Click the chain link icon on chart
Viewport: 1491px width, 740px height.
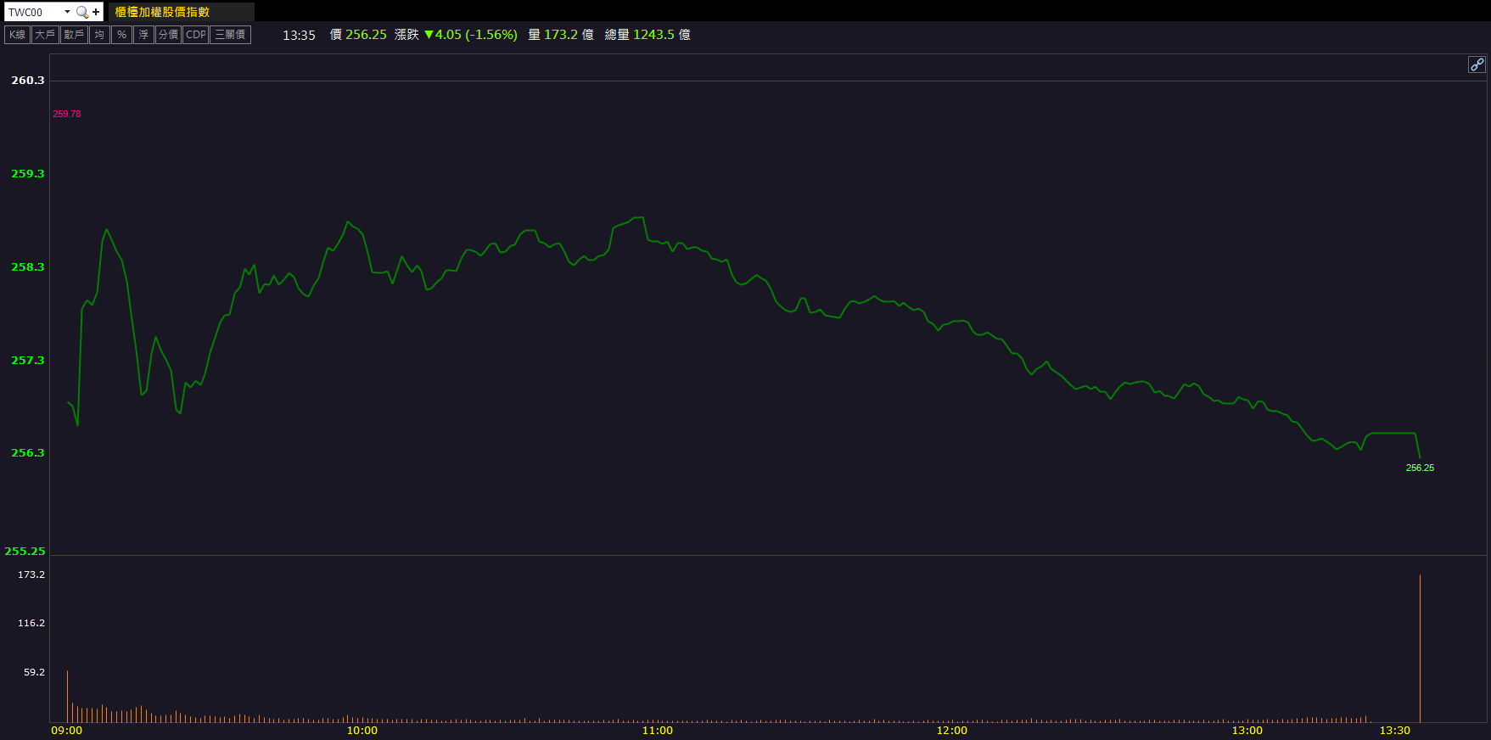(x=1477, y=64)
